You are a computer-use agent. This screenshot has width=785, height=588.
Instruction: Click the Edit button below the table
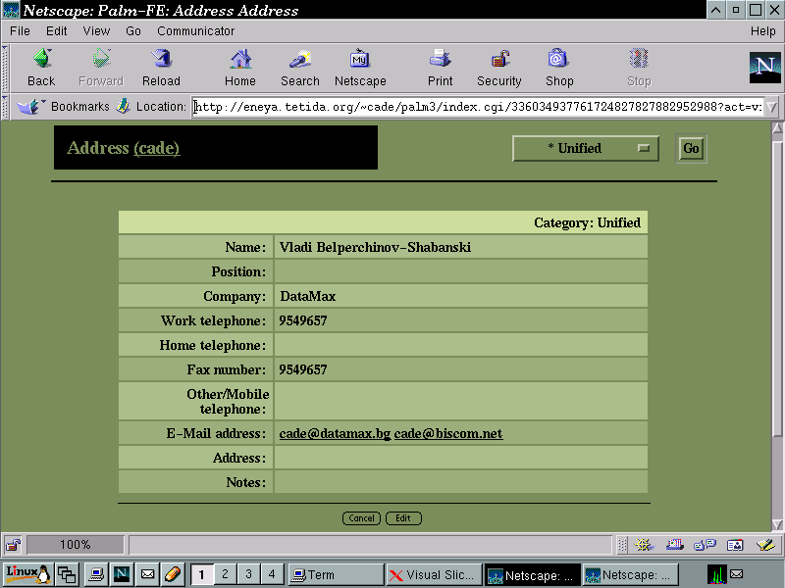(x=403, y=518)
